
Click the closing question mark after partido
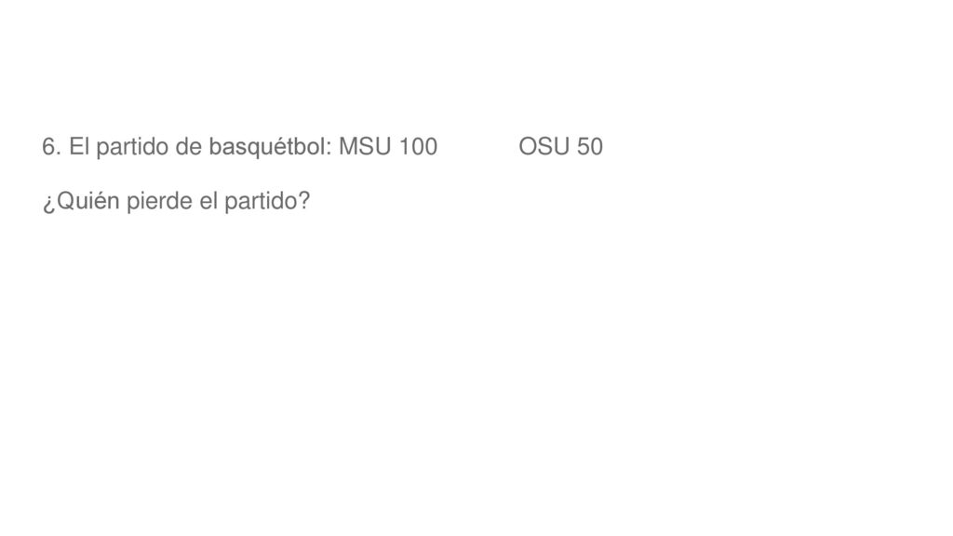click(303, 201)
